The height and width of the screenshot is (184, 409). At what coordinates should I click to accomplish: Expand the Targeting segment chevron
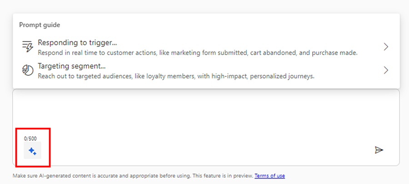[x=385, y=70]
